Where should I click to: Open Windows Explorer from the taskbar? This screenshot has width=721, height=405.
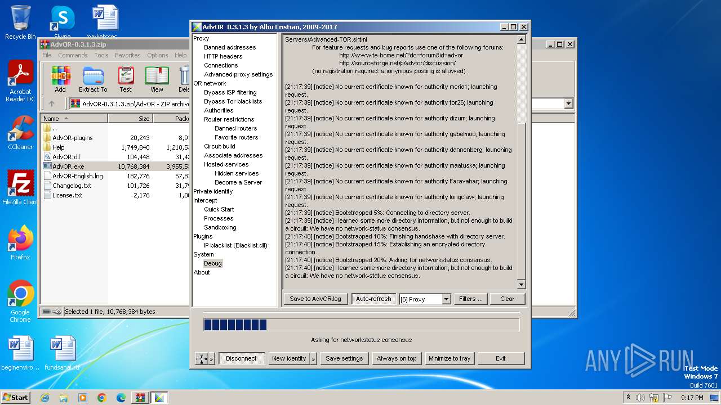[x=64, y=398]
